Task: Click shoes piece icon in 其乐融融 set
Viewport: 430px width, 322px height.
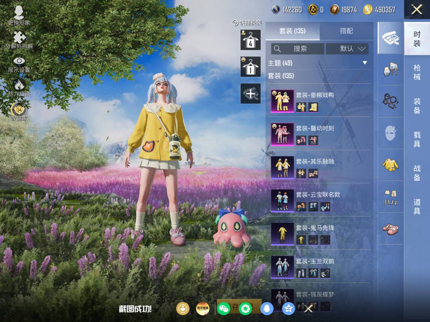Action: click(x=313, y=174)
